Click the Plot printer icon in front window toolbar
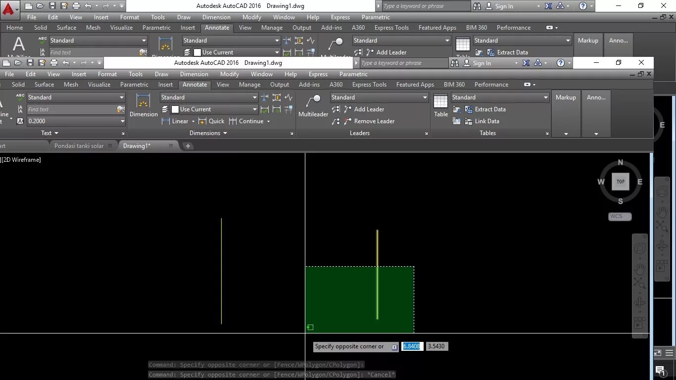Image resolution: width=676 pixels, height=380 pixels. click(54, 63)
